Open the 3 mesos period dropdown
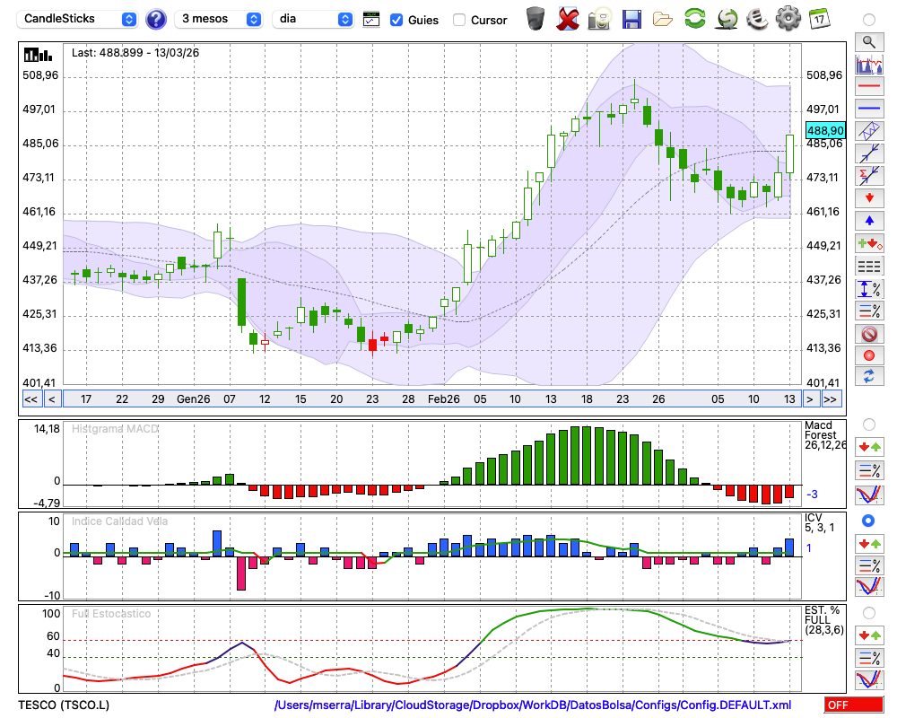The height and width of the screenshot is (718, 897). coord(218,19)
